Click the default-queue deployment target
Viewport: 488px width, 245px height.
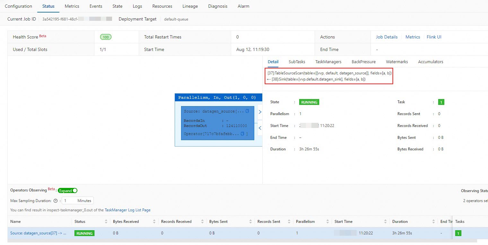coord(176,19)
